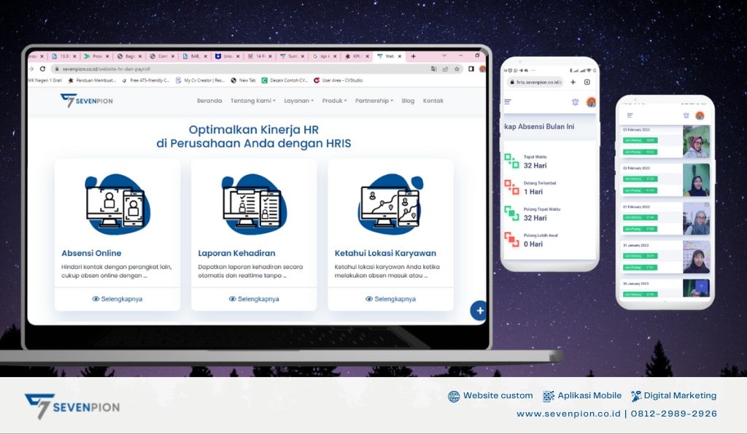Open a new browser tab with plus
Image resolution: width=747 pixels, height=434 pixels.
(413, 56)
